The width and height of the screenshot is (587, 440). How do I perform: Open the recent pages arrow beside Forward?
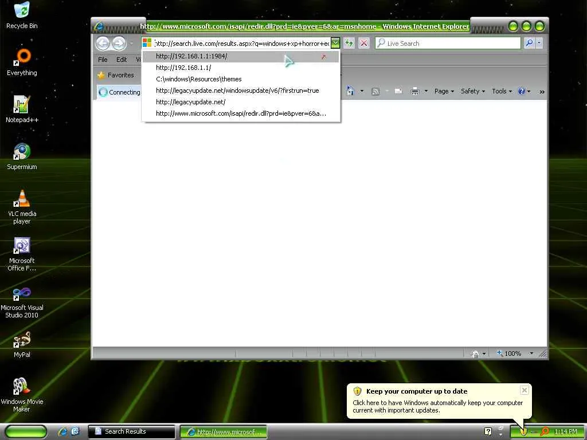click(131, 44)
